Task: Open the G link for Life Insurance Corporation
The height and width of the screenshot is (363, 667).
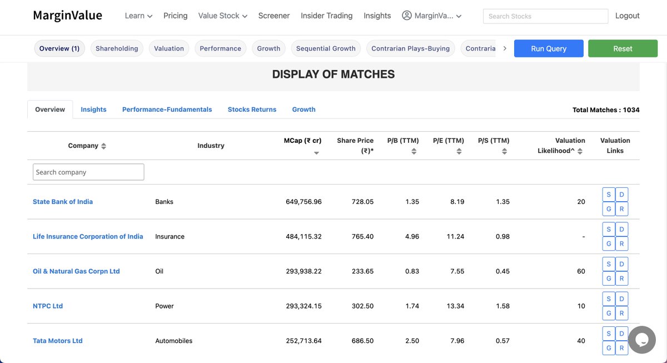Action: [609, 243]
